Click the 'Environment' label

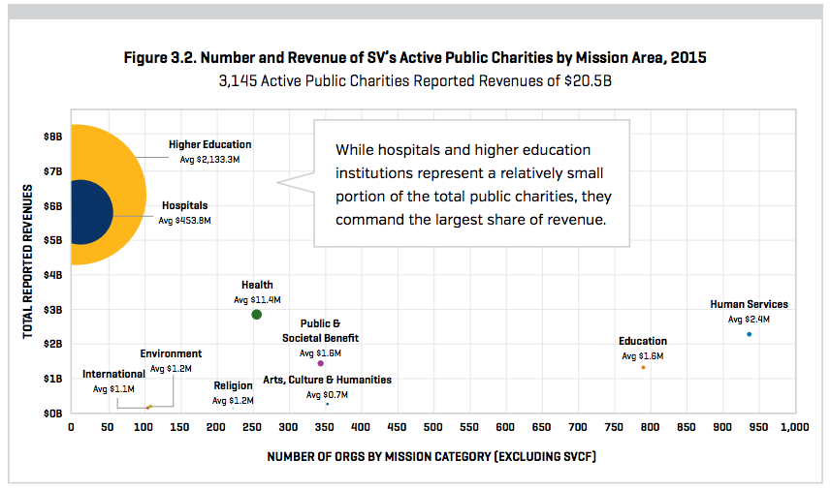tap(171, 353)
